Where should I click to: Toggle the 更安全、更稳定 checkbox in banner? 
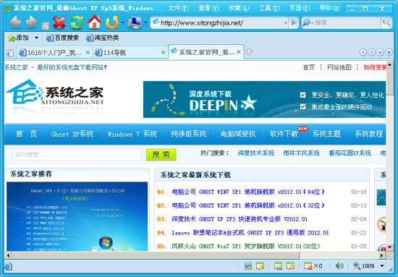click(302, 95)
